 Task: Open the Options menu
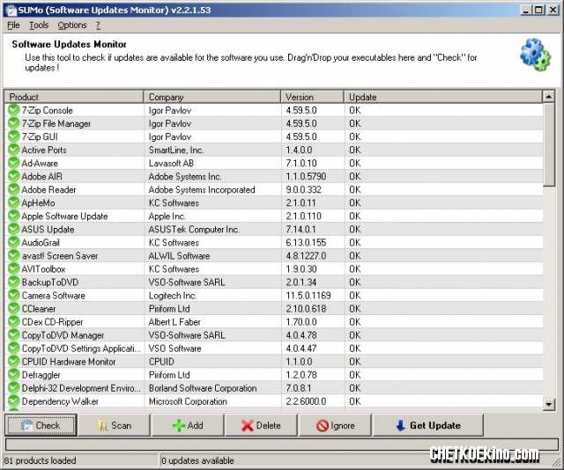coord(72,26)
